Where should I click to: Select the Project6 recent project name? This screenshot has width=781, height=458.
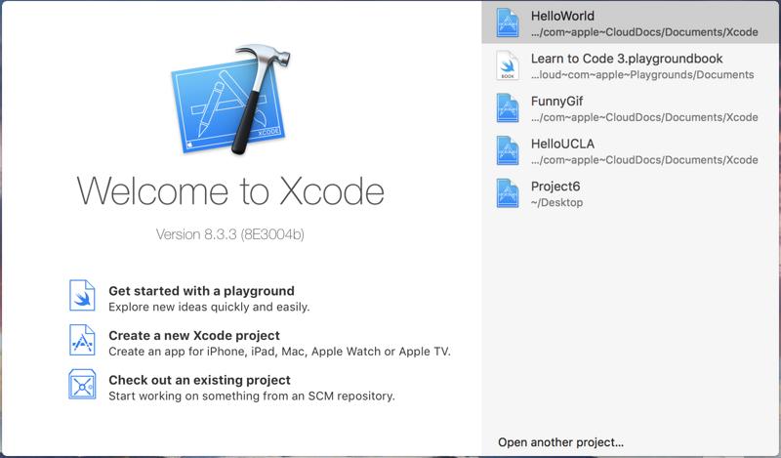coord(555,187)
